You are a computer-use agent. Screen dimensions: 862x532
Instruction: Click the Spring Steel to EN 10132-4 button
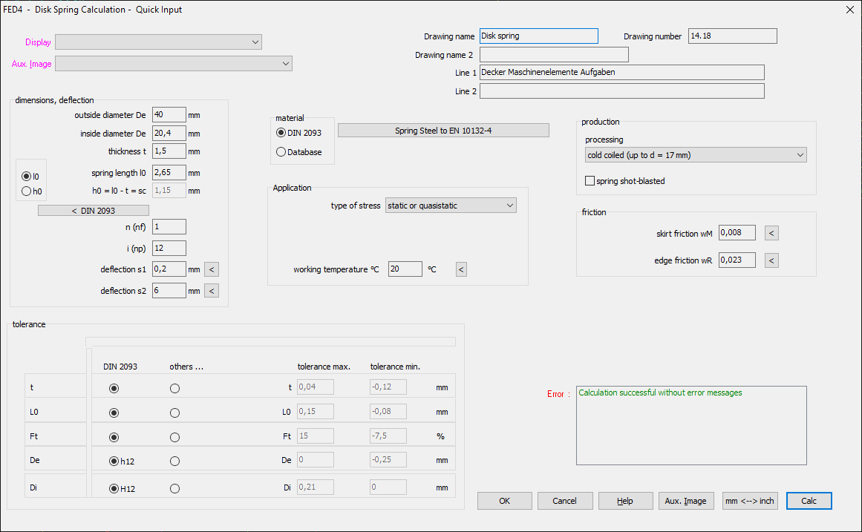click(443, 131)
